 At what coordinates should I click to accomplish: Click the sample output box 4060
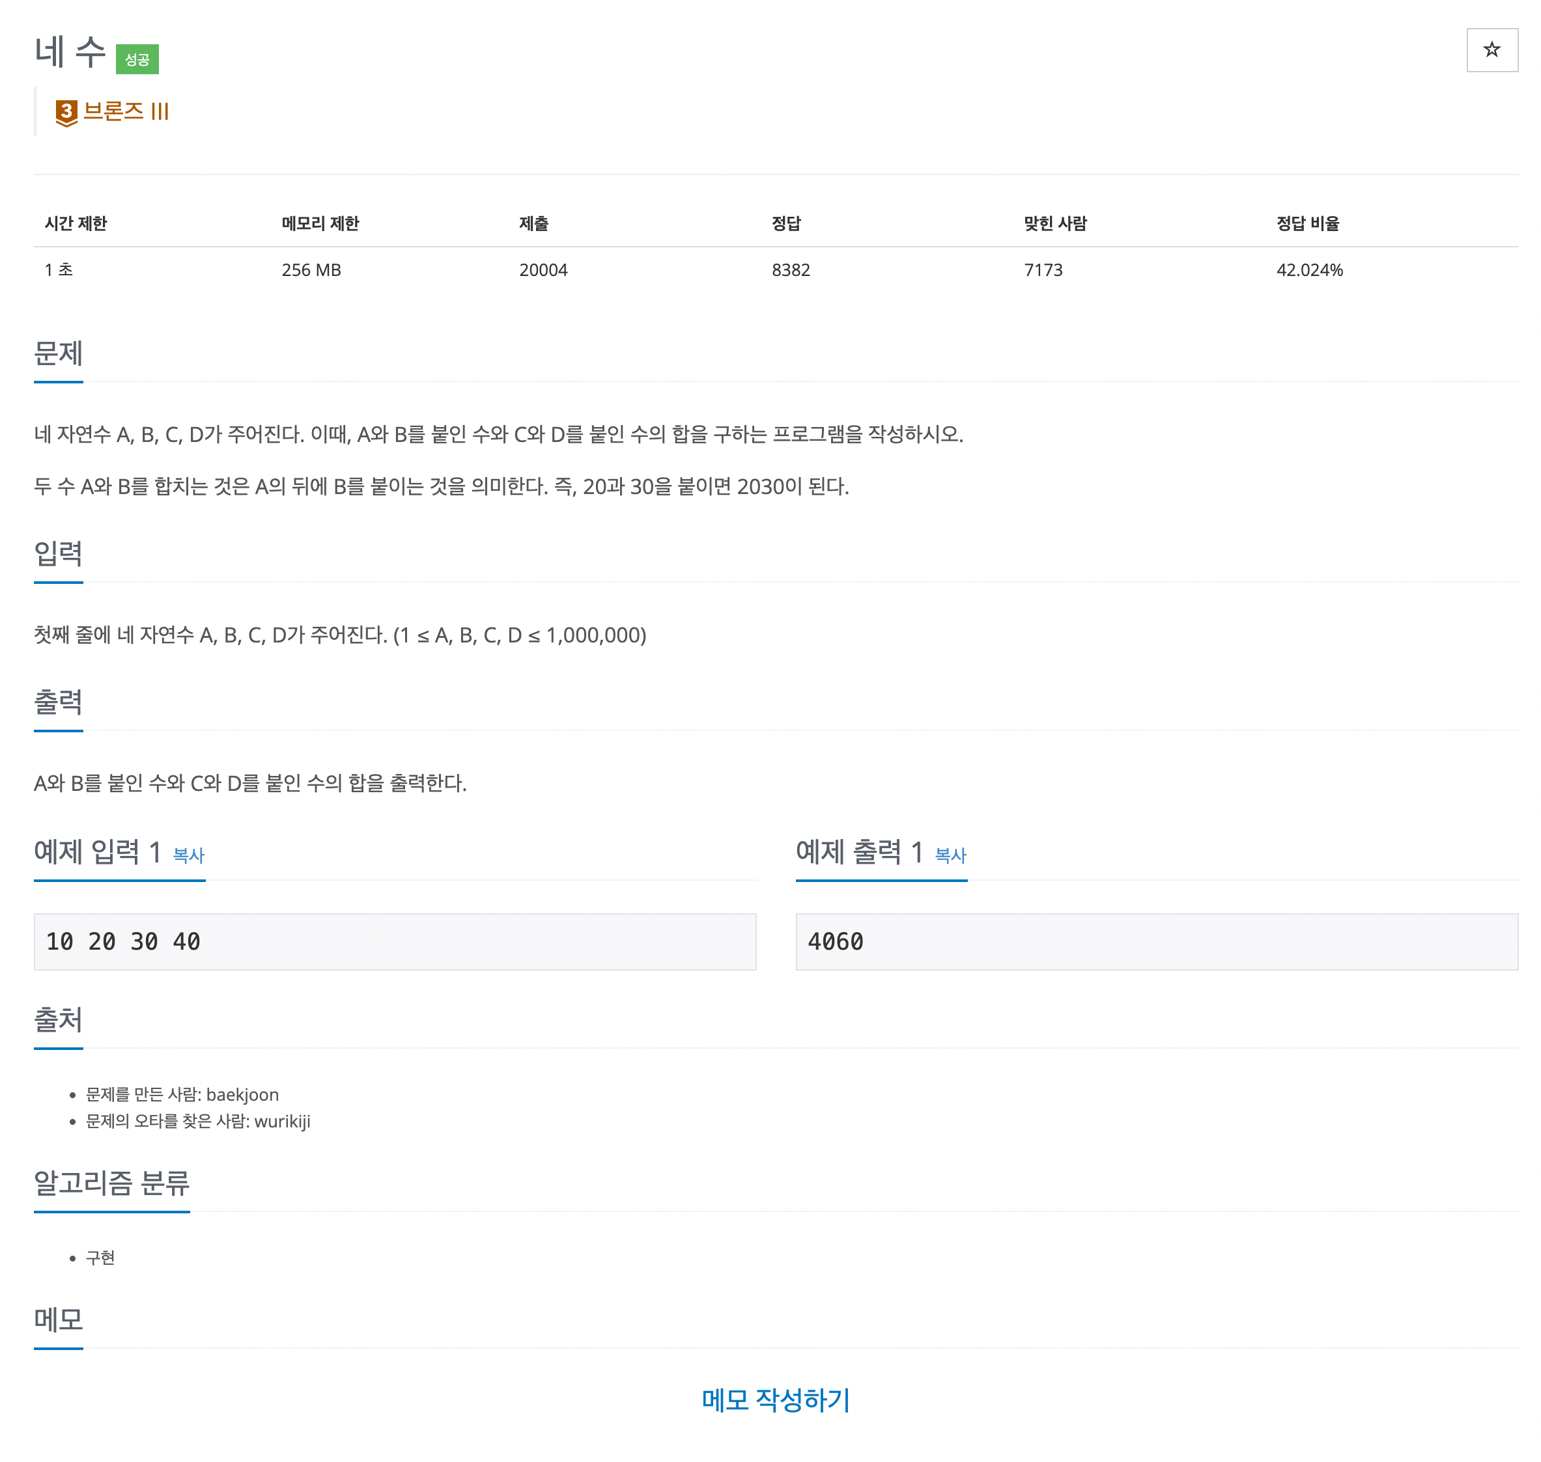(x=1155, y=941)
